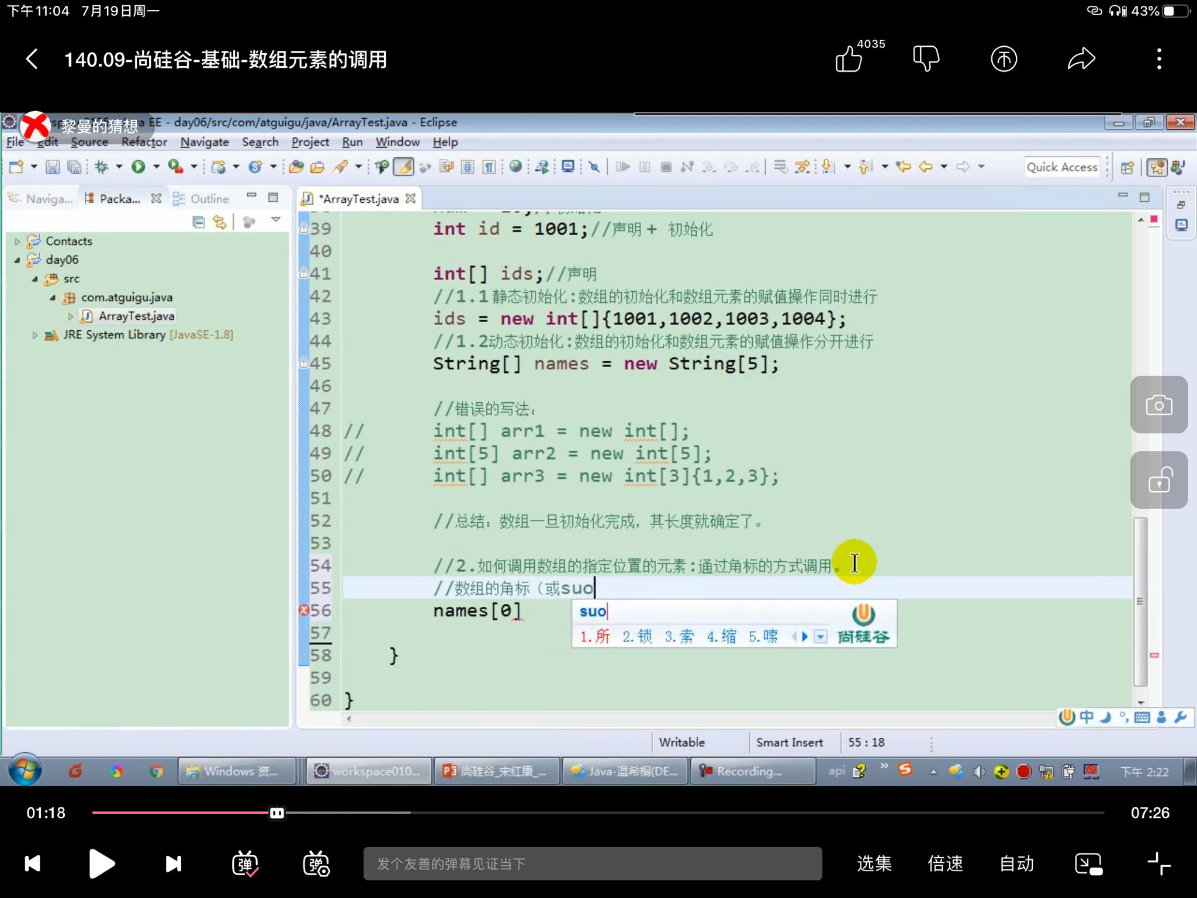Change the 自动 quality setting
This screenshot has height=898, width=1197.
[1016, 864]
